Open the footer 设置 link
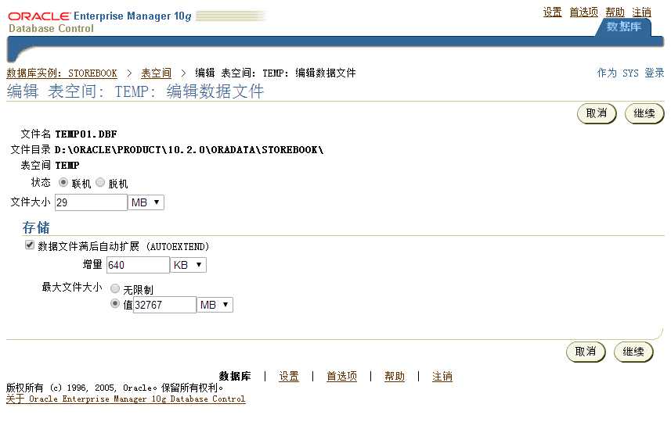The width and height of the screenshot is (671, 422). point(289,377)
